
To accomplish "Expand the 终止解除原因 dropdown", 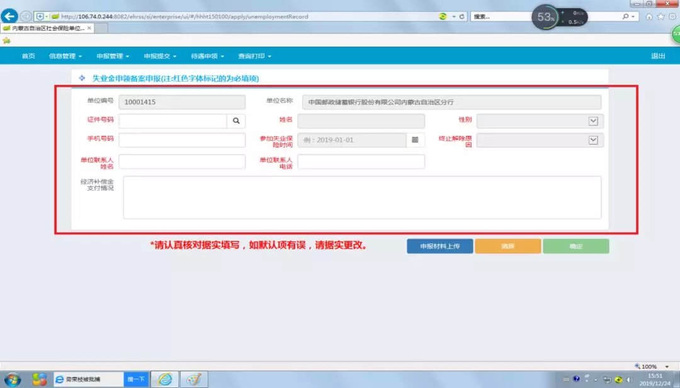I will click(592, 140).
